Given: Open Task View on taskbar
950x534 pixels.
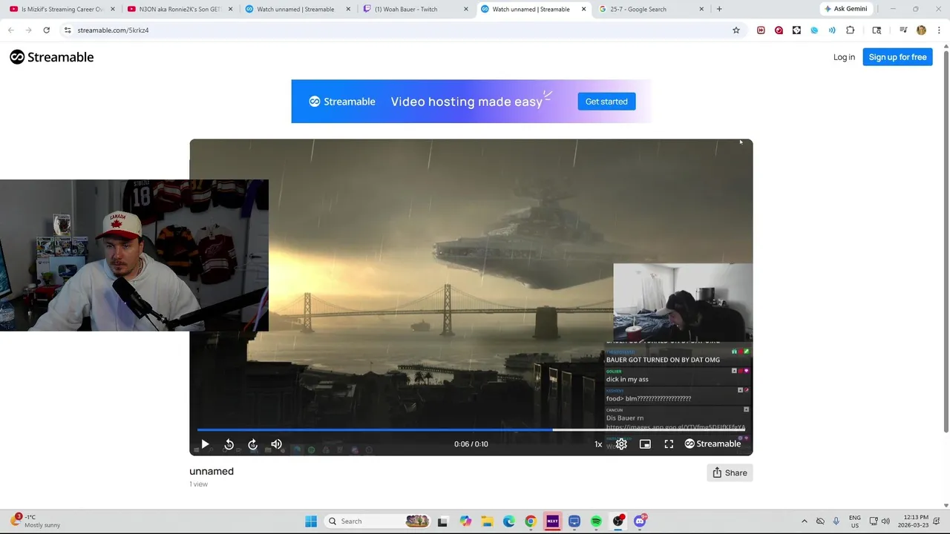Looking at the screenshot, I should 442,521.
